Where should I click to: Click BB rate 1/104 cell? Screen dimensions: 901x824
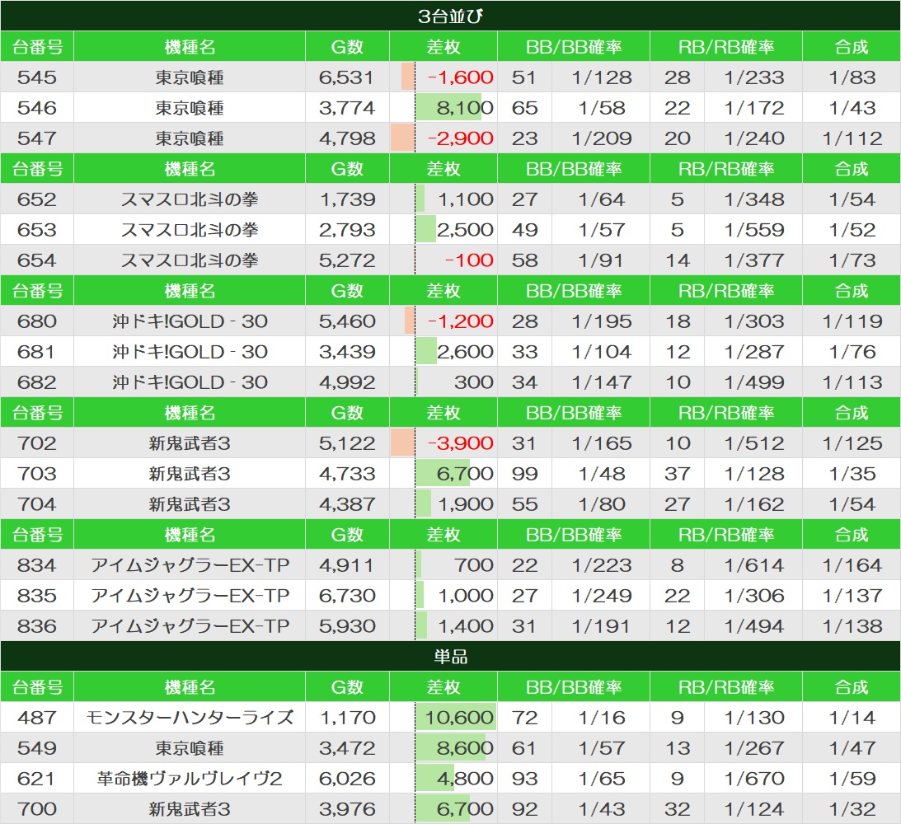click(x=601, y=351)
